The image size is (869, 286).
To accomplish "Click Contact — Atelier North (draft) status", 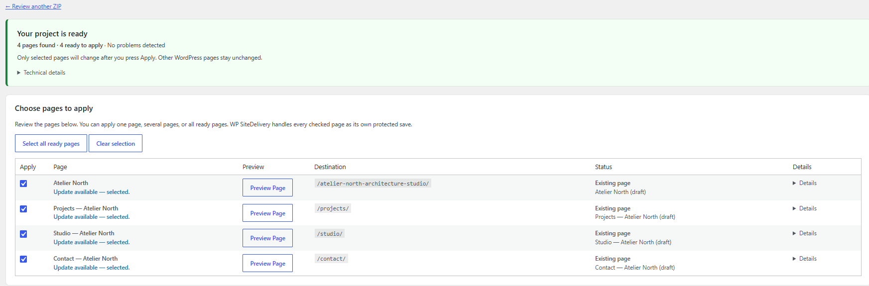I will click(x=635, y=268).
